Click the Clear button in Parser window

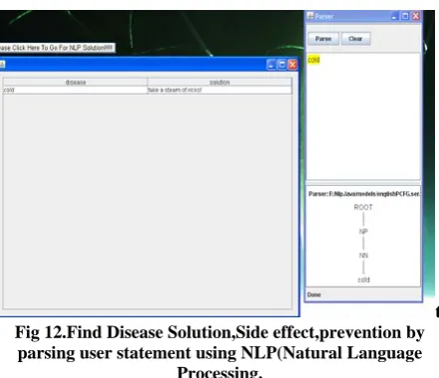coord(355,39)
